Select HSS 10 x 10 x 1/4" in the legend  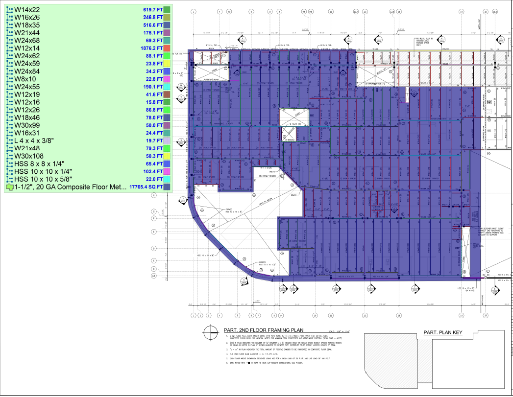(x=43, y=171)
